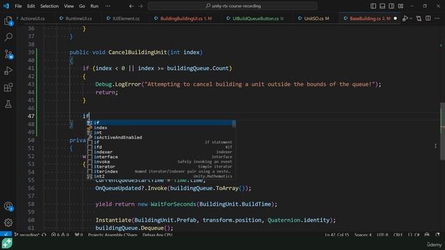Open the Explorer view in activity bar
The image size is (445, 250).
tap(8, 21)
